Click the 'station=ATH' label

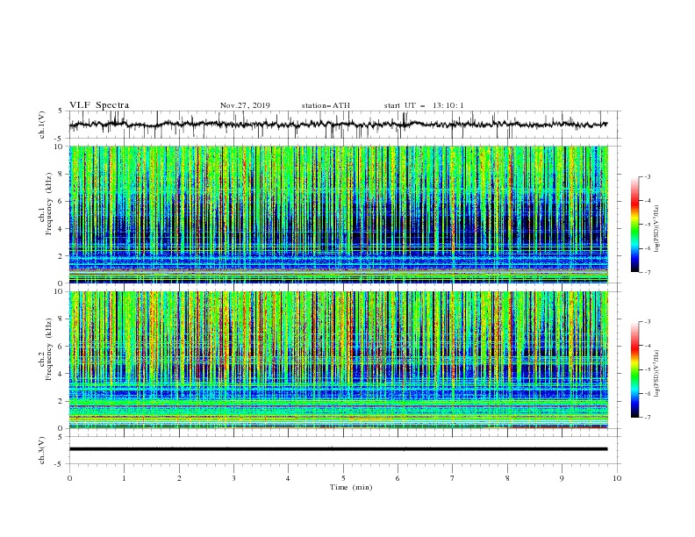[326, 105]
